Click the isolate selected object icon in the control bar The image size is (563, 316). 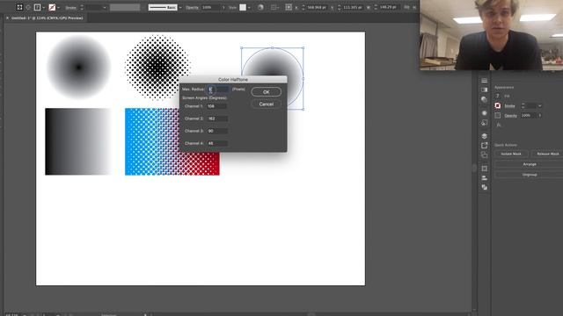[19, 7]
